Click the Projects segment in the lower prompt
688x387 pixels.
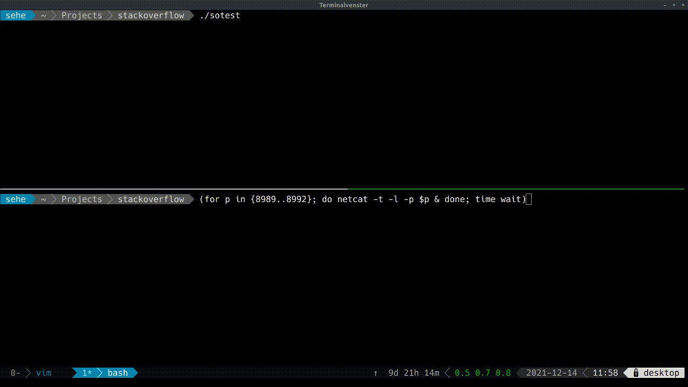click(81, 199)
